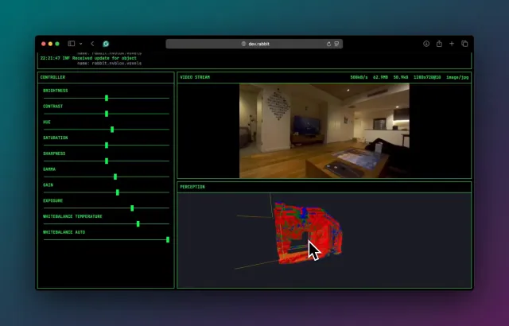This screenshot has width=509, height=326.
Task: Close the Safari window with red button
Action: click(x=44, y=44)
